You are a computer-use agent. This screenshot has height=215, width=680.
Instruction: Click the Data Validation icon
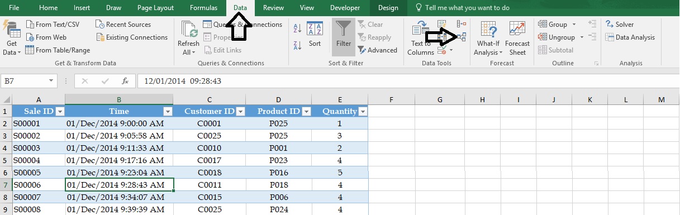click(x=442, y=50)
